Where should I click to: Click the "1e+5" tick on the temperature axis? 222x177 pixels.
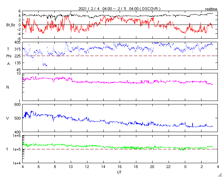[x=17, y=149]
